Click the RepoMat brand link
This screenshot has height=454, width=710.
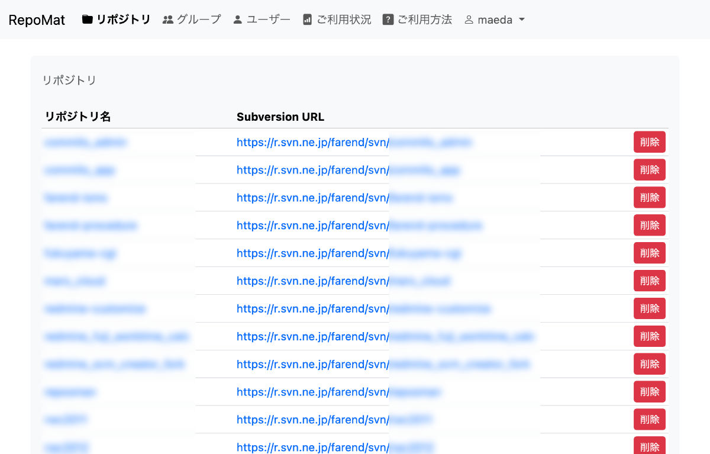[36, 19]
